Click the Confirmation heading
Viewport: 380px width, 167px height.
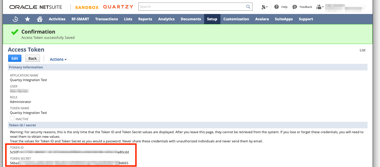38,32
